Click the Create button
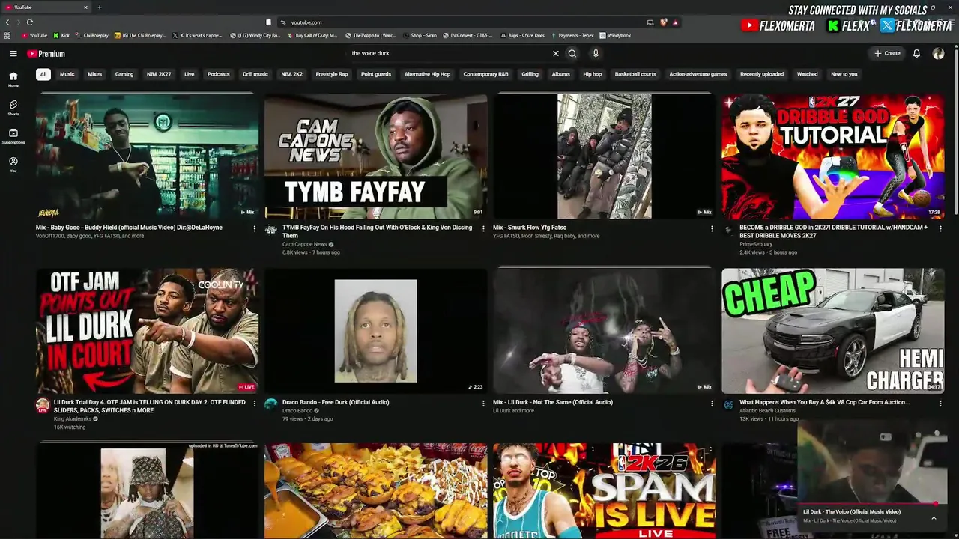This screenshot has height=539, width=959. tap(887, 54)
